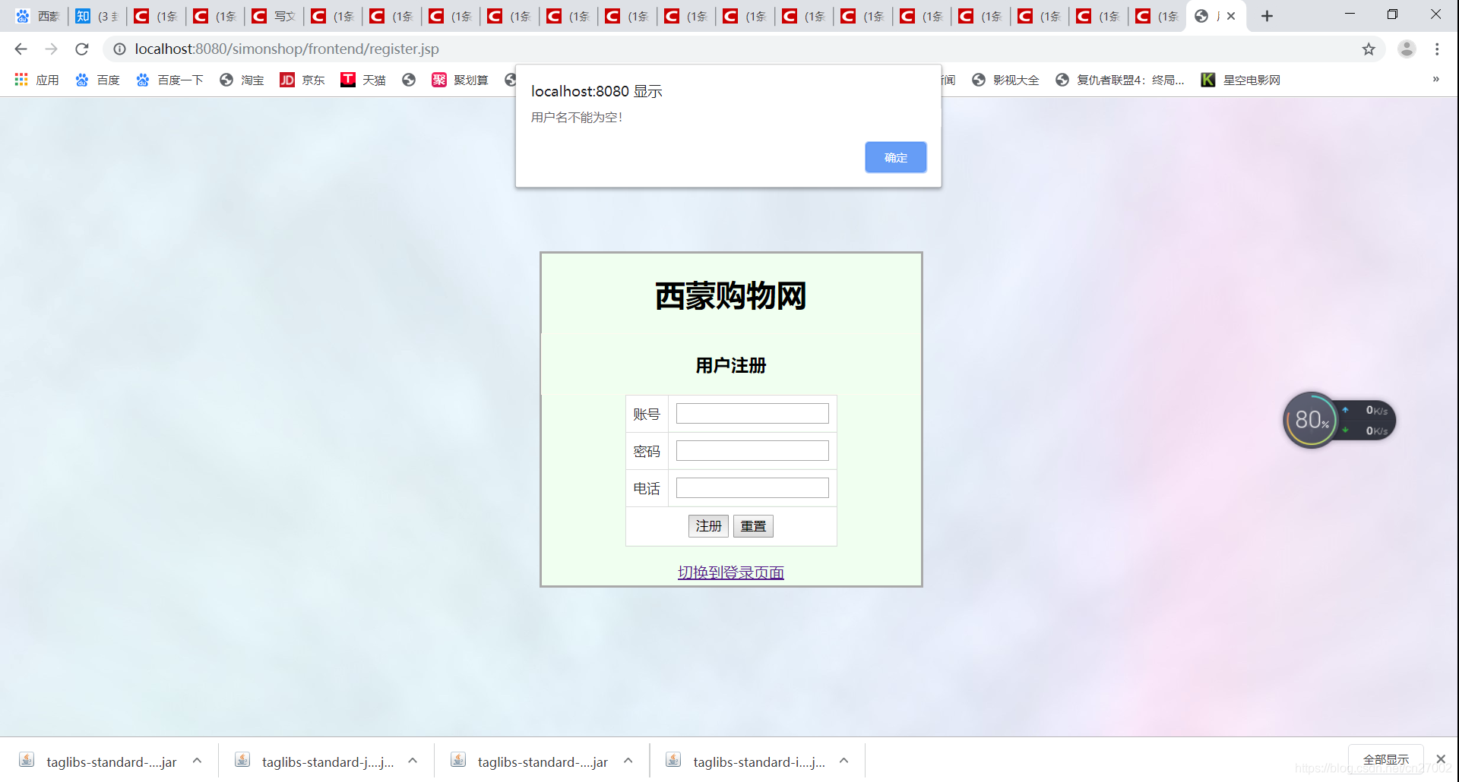Expand options for fourth taglibs-standard download

point(843,761)
